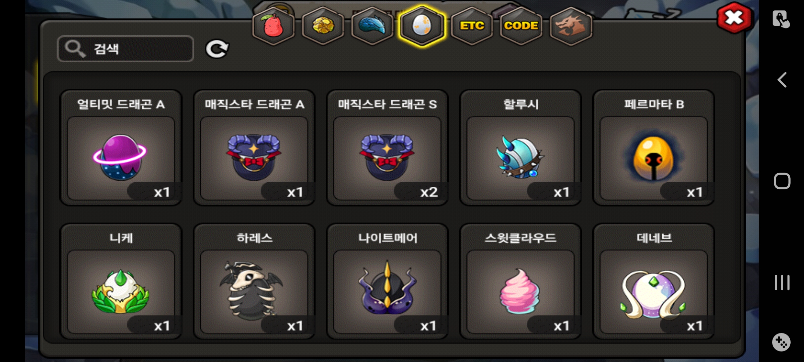This screenshot has height=362, width=804.
Task: Click the refresh arrow icon
Action: click(x=217, y=49)
